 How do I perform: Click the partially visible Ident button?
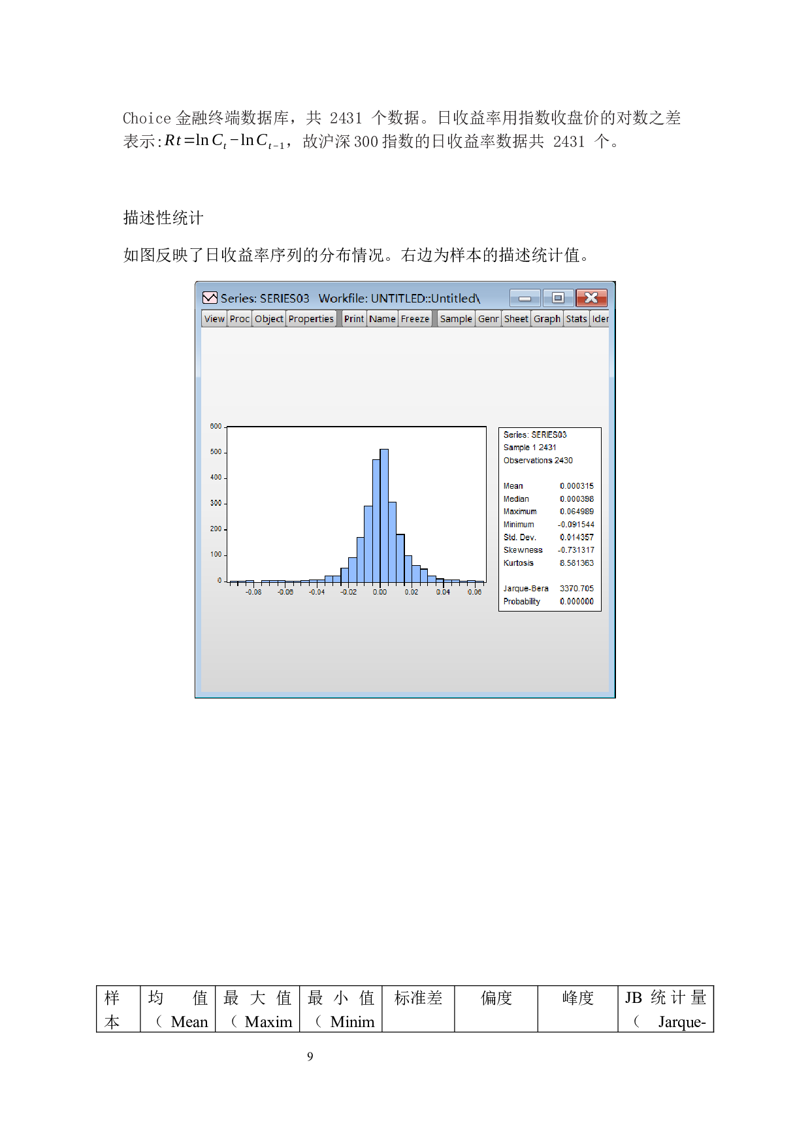(x=600, y=319)
